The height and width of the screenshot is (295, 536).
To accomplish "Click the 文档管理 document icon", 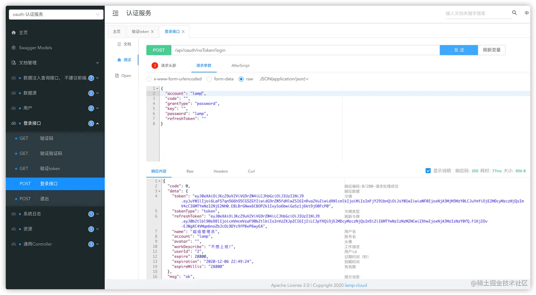I will tap(13, 63).
